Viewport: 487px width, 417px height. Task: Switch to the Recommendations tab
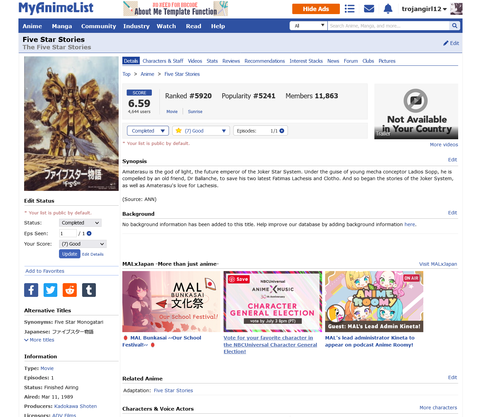[x=265, y=61]
